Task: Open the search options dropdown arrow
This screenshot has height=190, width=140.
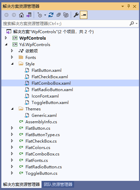Action: point(137,23)
